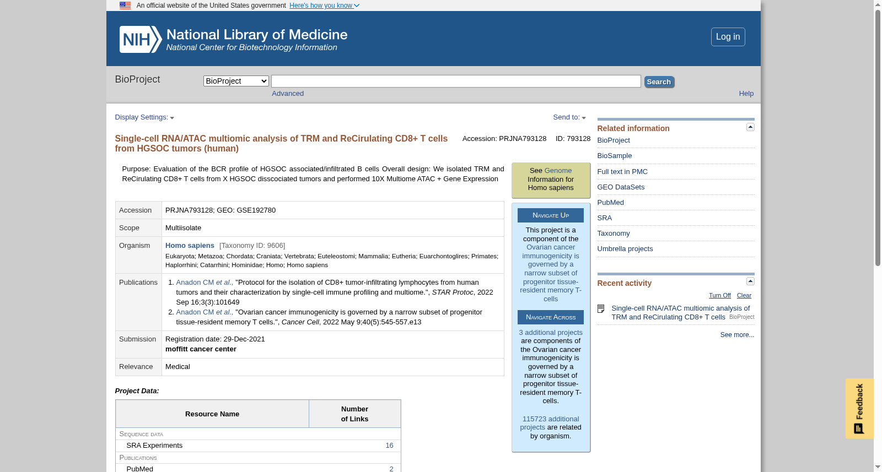The image size is (882, 472).
Task: Open the Feedback widget
Action: click(859, 409)
